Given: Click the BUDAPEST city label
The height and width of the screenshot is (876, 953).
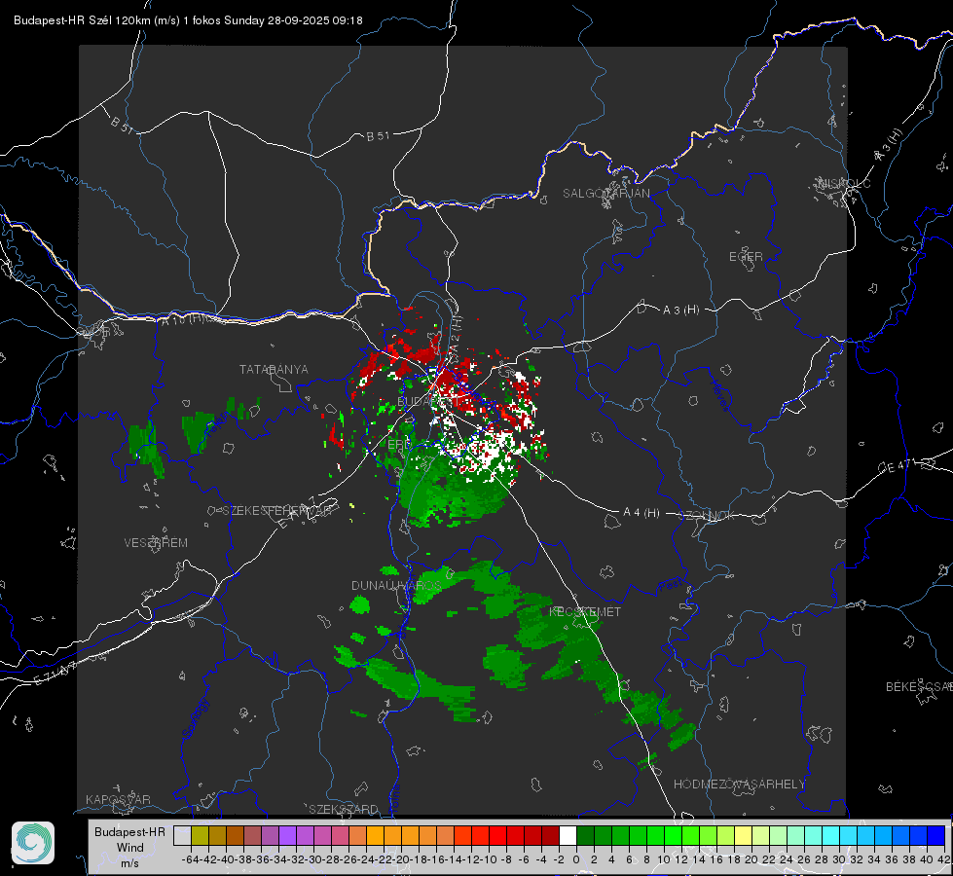Looking at the screenshot, I should (x=429, y=402).
